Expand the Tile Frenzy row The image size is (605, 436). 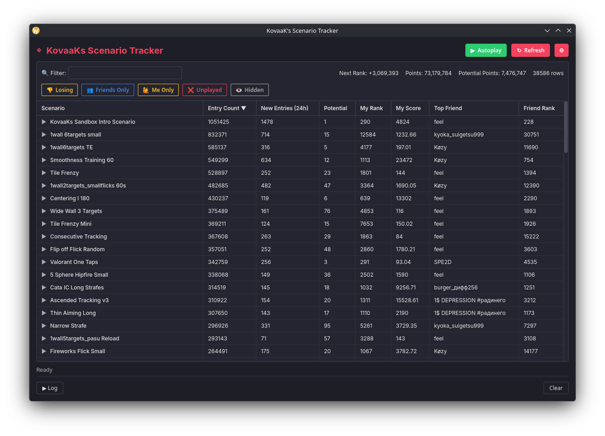[x=44, y=173]
